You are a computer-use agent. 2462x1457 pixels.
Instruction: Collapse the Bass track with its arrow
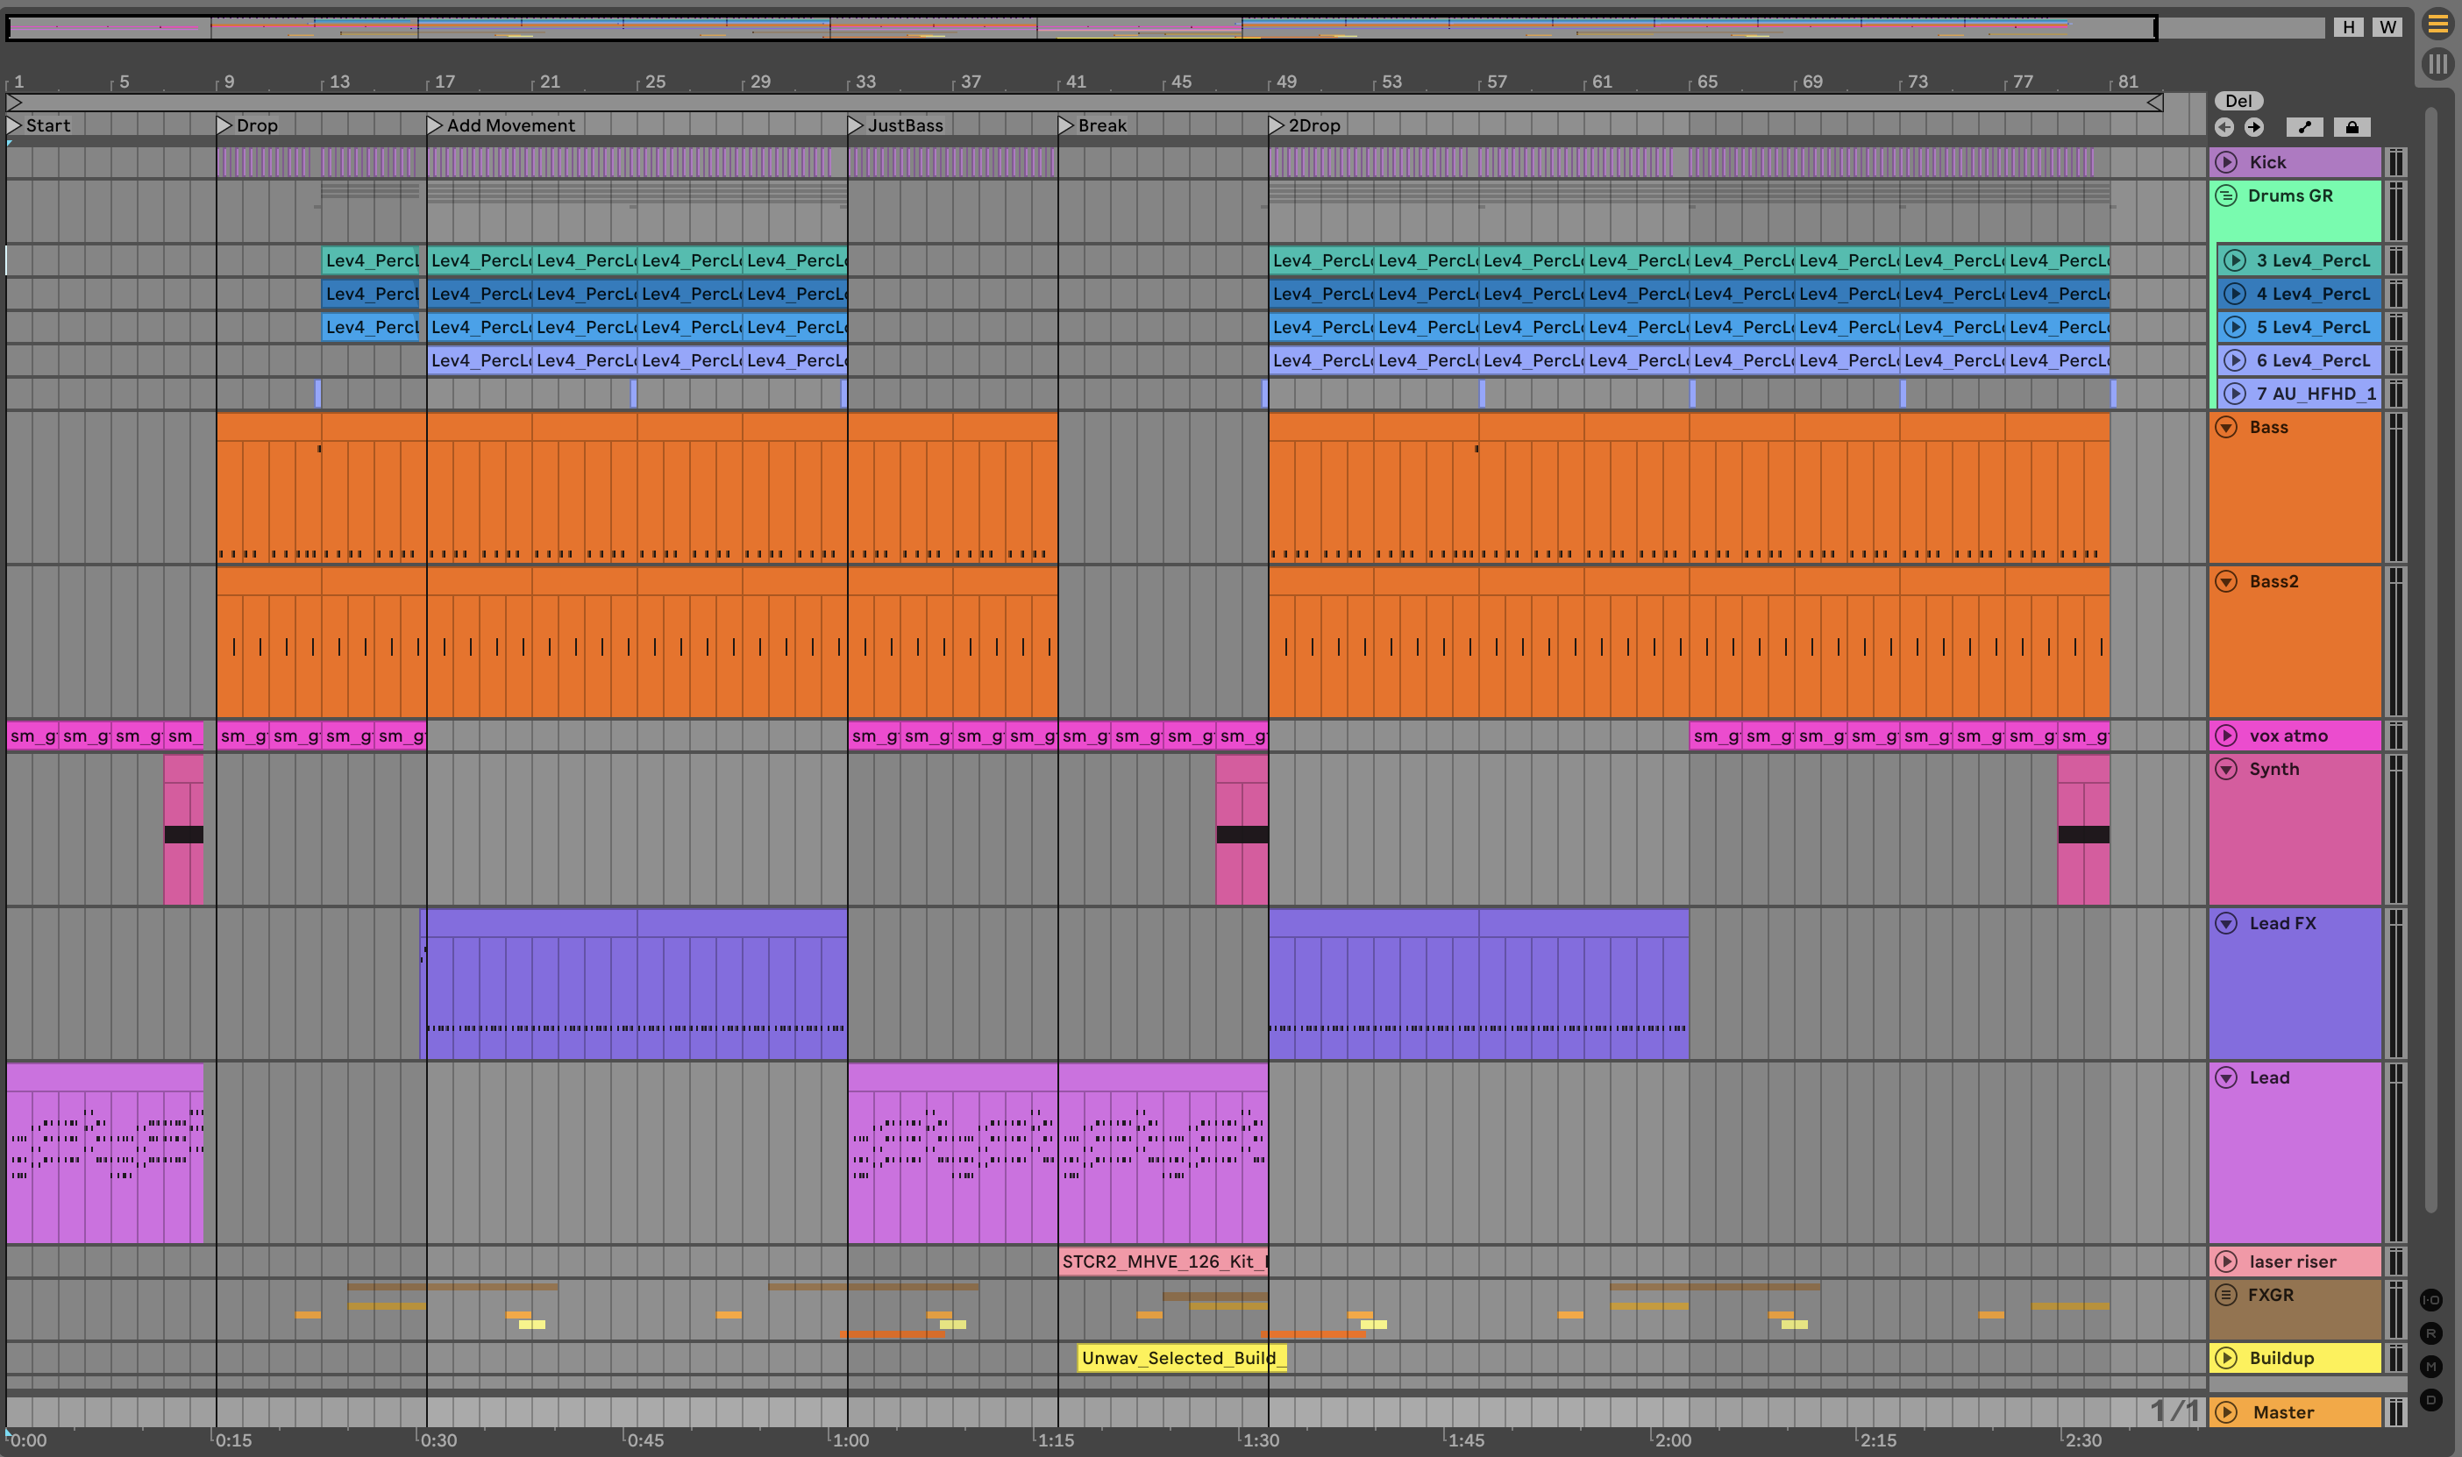point(2226,427)
